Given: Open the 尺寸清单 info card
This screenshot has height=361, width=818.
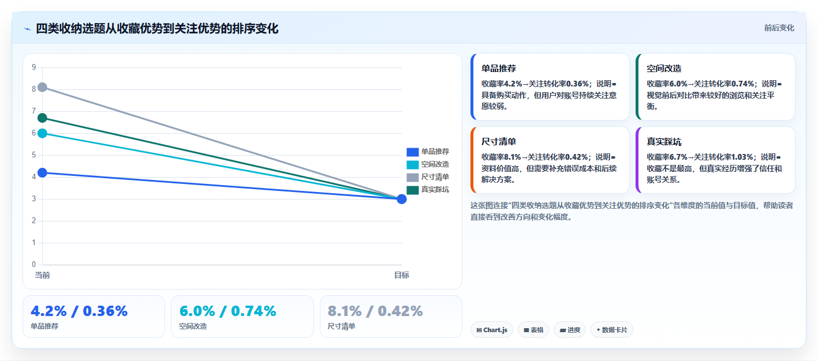Looking at the screenshot, I should coord(550,160).
